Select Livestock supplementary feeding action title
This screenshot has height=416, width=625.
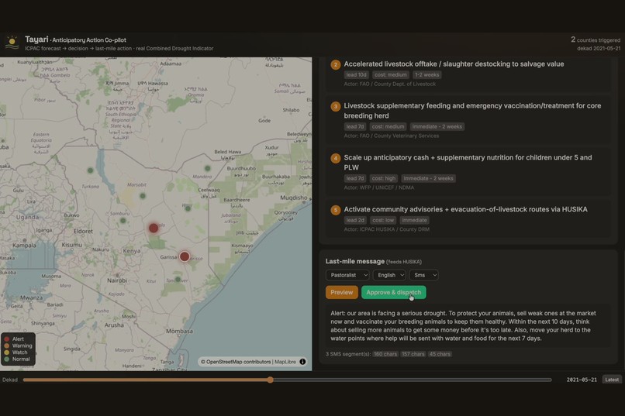pos(472,111)
